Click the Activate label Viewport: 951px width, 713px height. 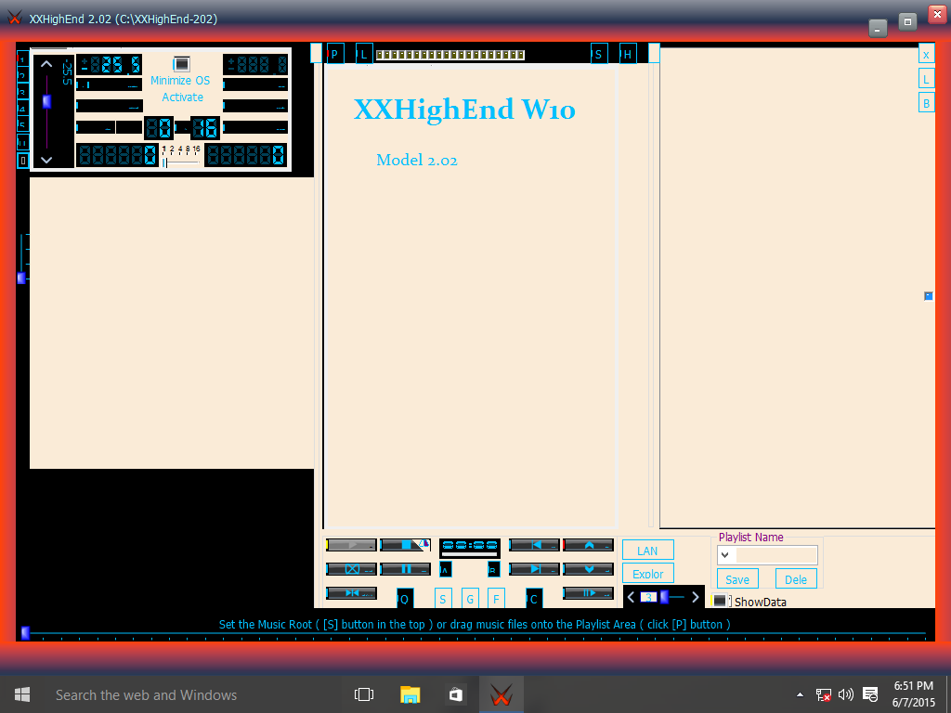pyautogui.click(x=183, y=97)
